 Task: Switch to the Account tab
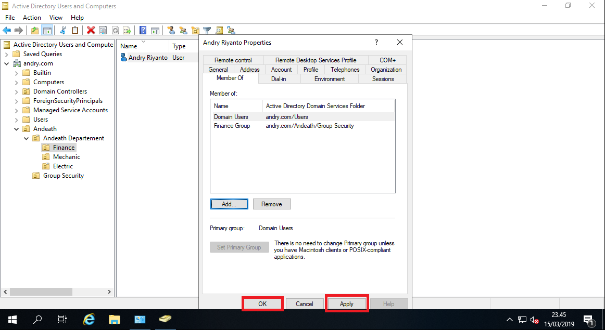[281, 69]
